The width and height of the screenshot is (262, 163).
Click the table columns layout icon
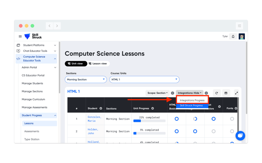(x=226, y=93)
